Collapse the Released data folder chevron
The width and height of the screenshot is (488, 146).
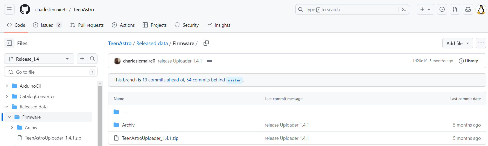point(7,107)
